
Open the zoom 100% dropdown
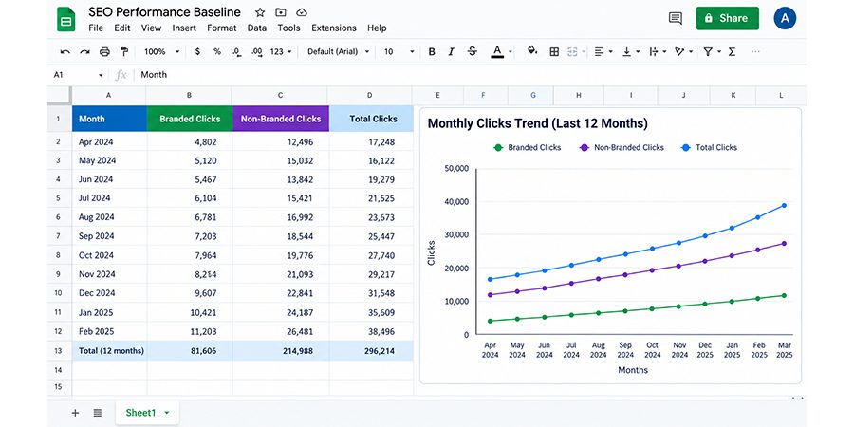(x=161, y=52)
